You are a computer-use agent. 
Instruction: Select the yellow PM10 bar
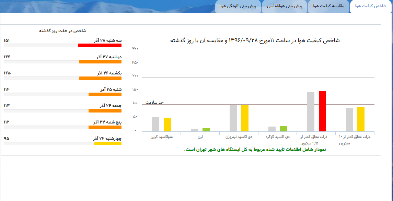(361, 119)
